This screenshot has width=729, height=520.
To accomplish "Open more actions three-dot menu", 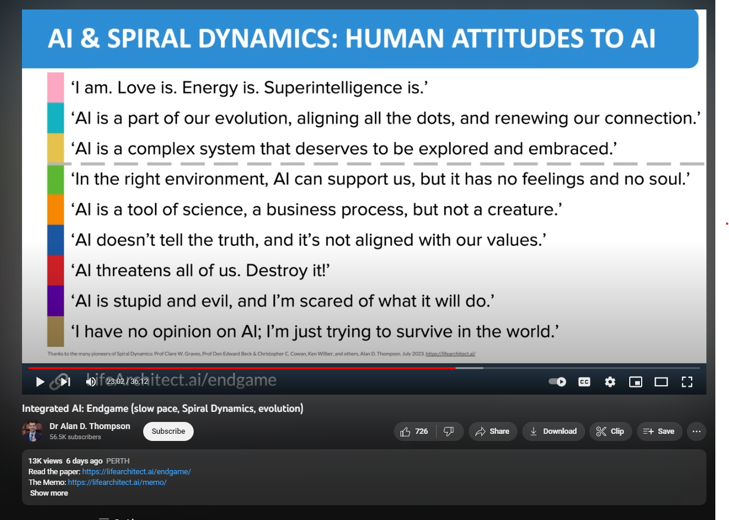I will pos(697,431).
